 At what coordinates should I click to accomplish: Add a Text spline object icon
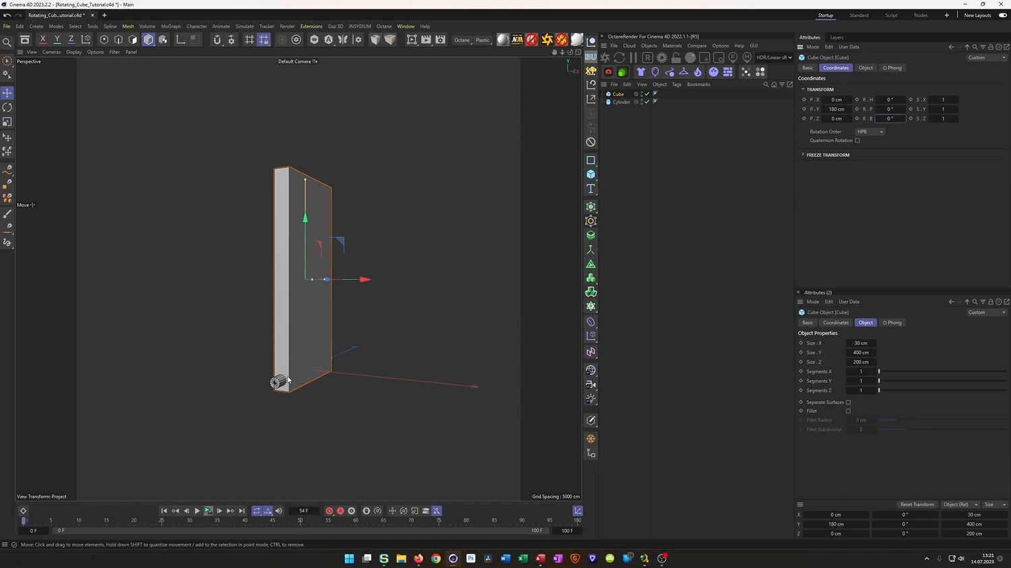click(x=591, y=188)
